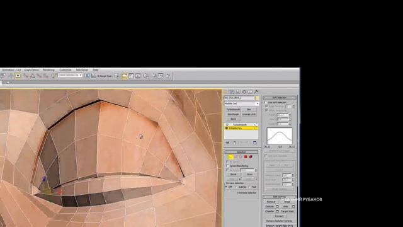Toggle the Show End Result icon
Screen dimensions: 403x227
(x=235, y=143)
